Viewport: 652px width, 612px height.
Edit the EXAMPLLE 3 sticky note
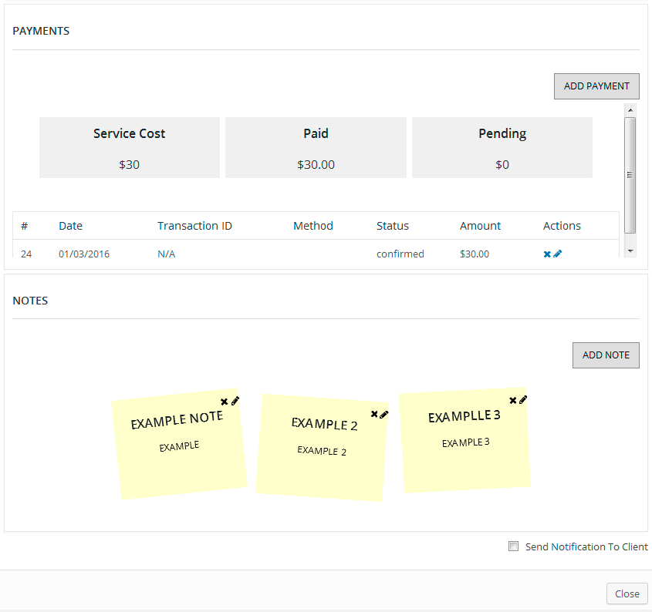pyautogui.click(x=523, y=399)
